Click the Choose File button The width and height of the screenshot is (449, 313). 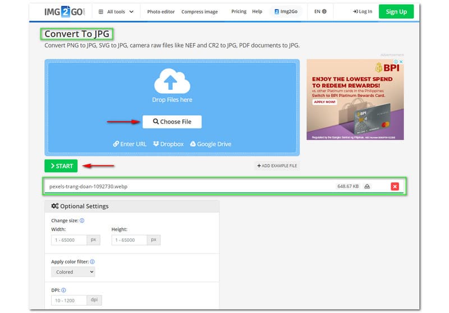pyautogui.click(x=172, y=122)
